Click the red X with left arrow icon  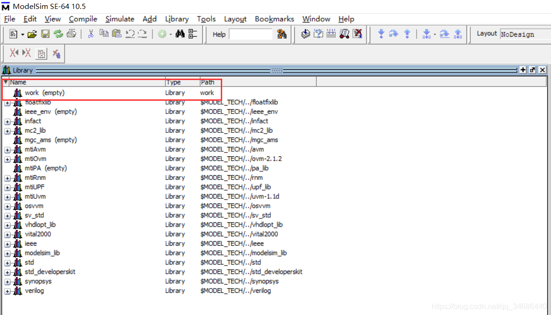point(14,53)
